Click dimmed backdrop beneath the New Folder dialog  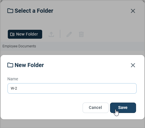coord(72,124)
